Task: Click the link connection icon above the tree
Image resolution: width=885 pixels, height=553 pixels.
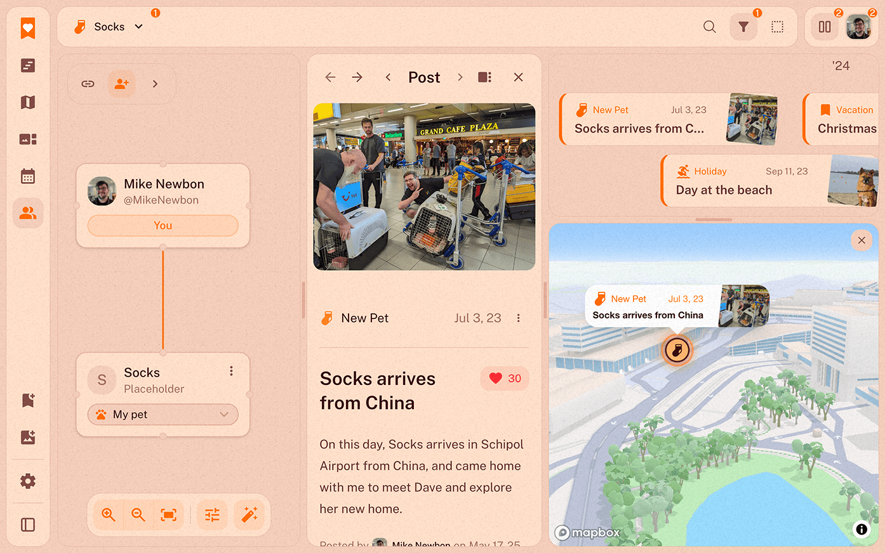Action: tap(88, 83)
